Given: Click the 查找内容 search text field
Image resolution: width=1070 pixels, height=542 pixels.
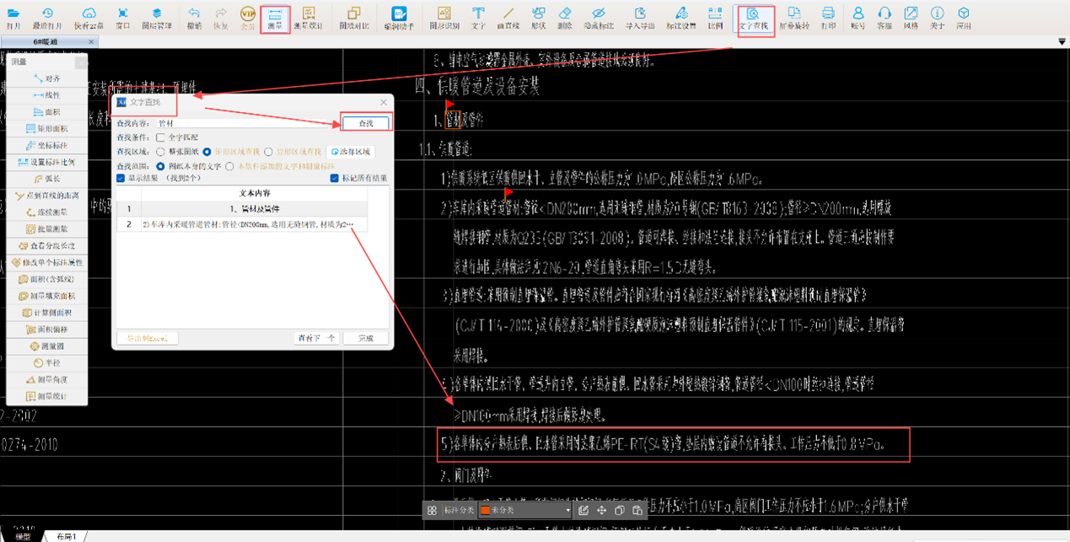Looking at the screenshot, I should click(246, 123).
